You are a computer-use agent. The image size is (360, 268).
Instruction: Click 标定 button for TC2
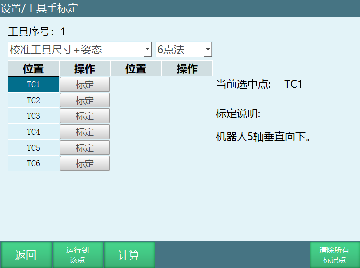(85, 100)
